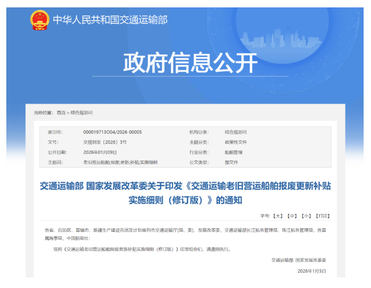Click the publication date 2026年01月09日
This screenshot has height=288, width=371.
[x=101, y=152]
